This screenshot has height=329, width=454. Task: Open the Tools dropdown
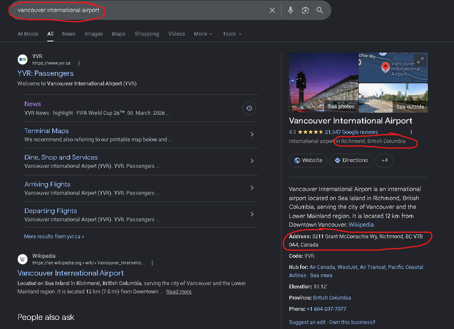coord(232,34)
